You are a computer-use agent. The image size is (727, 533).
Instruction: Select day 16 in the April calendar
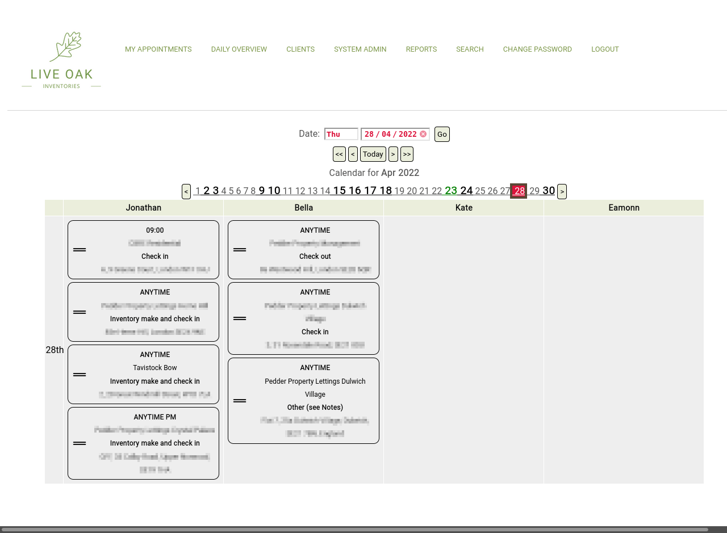(355, 191)
